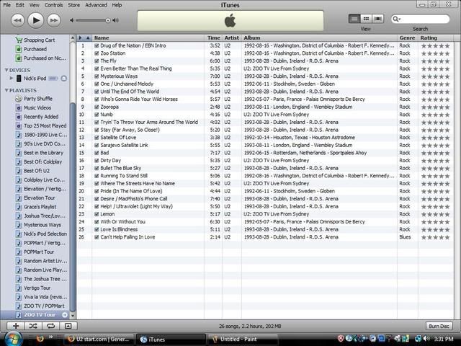Open the search options dropdown arrow

[x=400, y=19]
